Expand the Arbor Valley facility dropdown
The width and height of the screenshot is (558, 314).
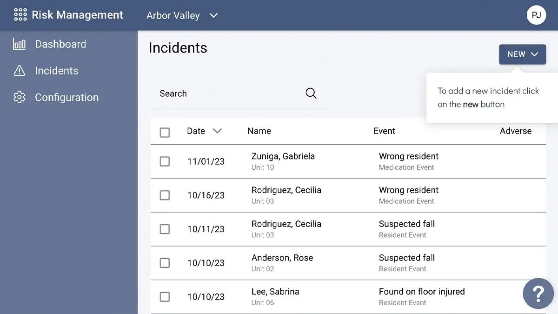tap(182, 15)
